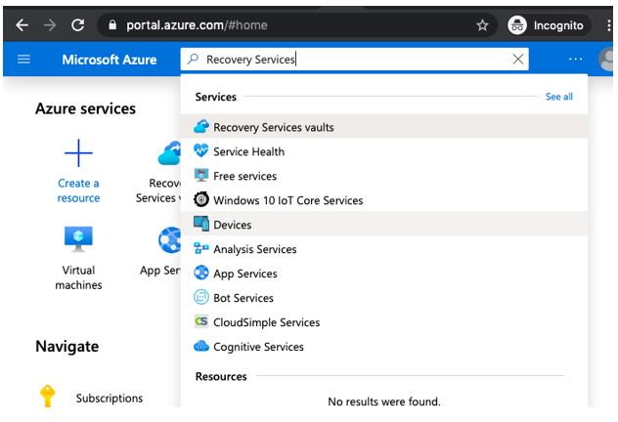Choose Free services in the results list
This screenshot has width=618, height=422.
pyautogui.click(x=244, y=176)
